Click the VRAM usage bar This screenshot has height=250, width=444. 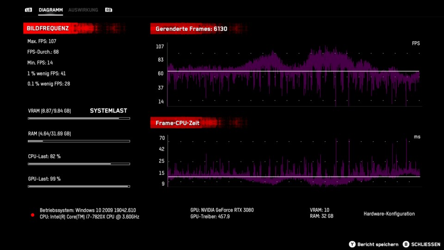point(79,119)
